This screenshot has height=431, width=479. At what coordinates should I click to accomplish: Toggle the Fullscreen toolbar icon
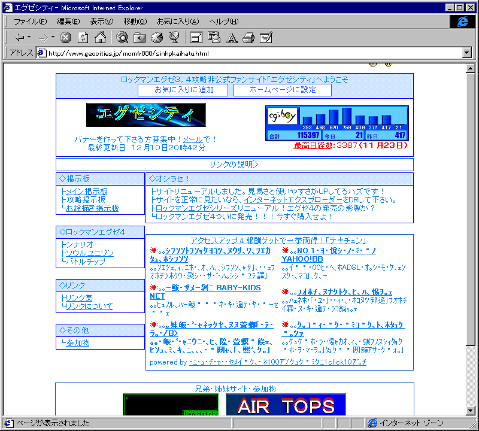point(196,38)
